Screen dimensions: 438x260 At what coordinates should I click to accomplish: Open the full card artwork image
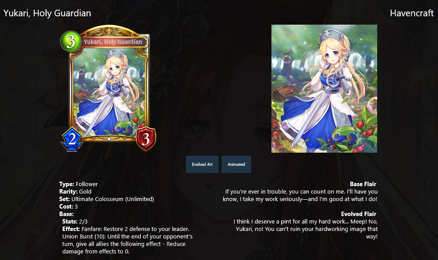(x=324, y=88)
